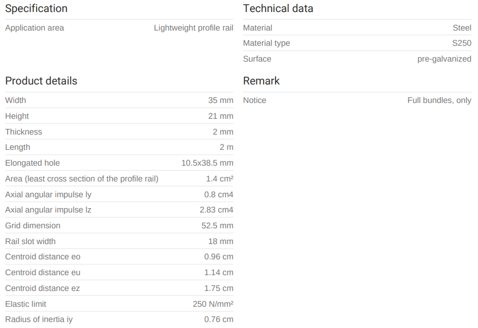Click the Specification section heading
The image size is (478, 328).
(x=37, y=9)
